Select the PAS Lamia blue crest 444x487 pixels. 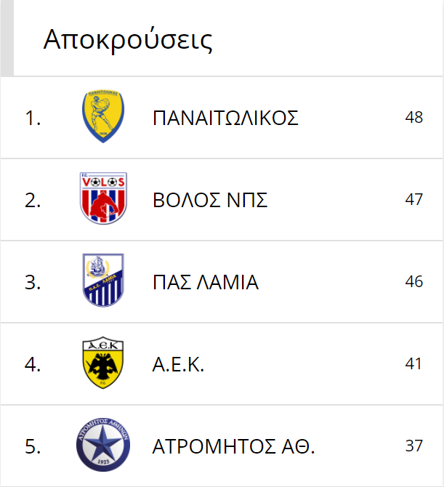103,281
